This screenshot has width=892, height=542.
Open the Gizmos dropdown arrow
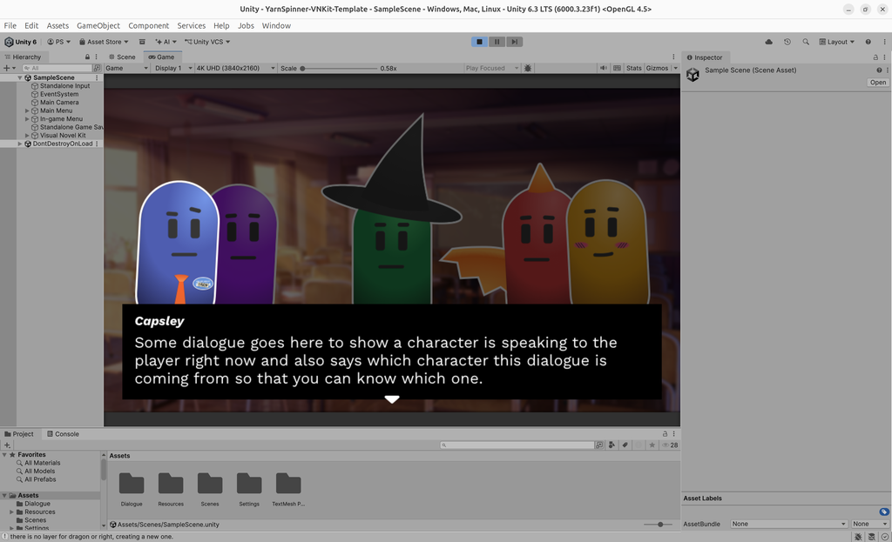[x=675, y=68]
